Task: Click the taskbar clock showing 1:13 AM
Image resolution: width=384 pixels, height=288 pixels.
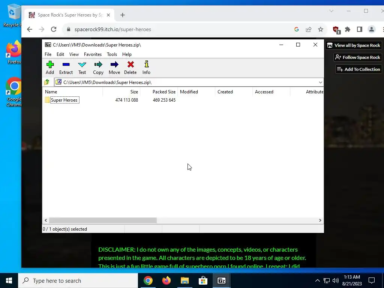Action: [352, 280]
